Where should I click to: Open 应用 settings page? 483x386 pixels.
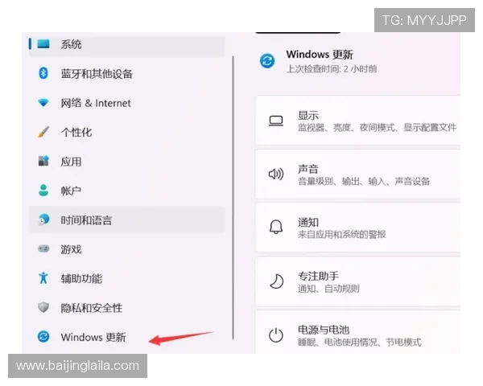pos(127,162)
